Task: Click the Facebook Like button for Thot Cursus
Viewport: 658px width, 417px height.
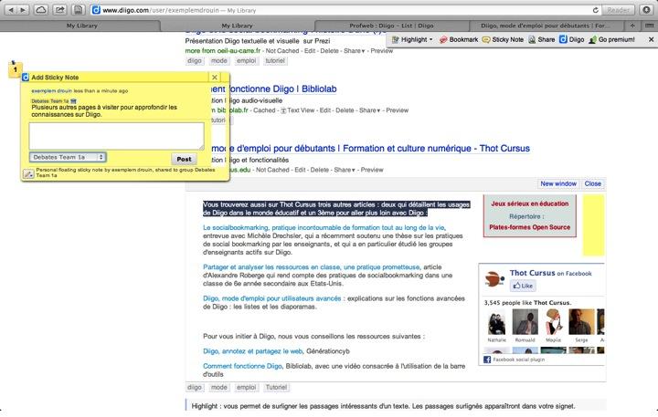Action: 523,286
